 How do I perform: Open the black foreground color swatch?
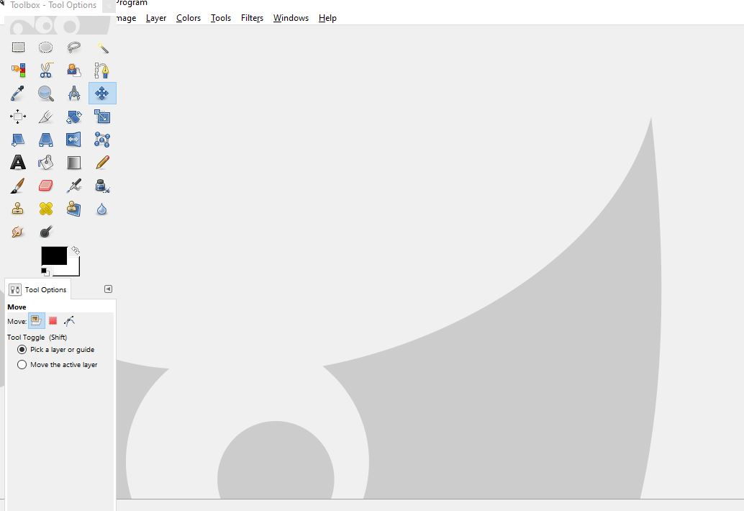tap(54, 256)
